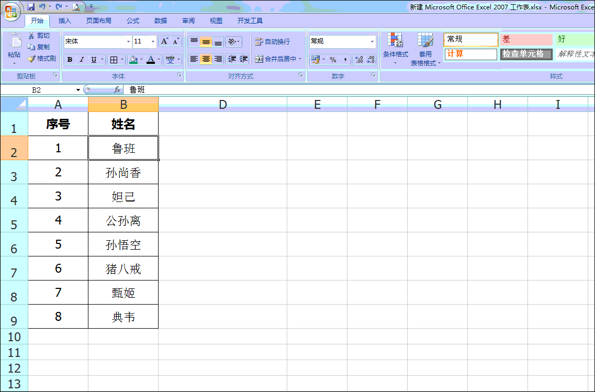Open 套用表格格式 table format menu
This screenshot has height=392, width=595.
tap(425, 49)
